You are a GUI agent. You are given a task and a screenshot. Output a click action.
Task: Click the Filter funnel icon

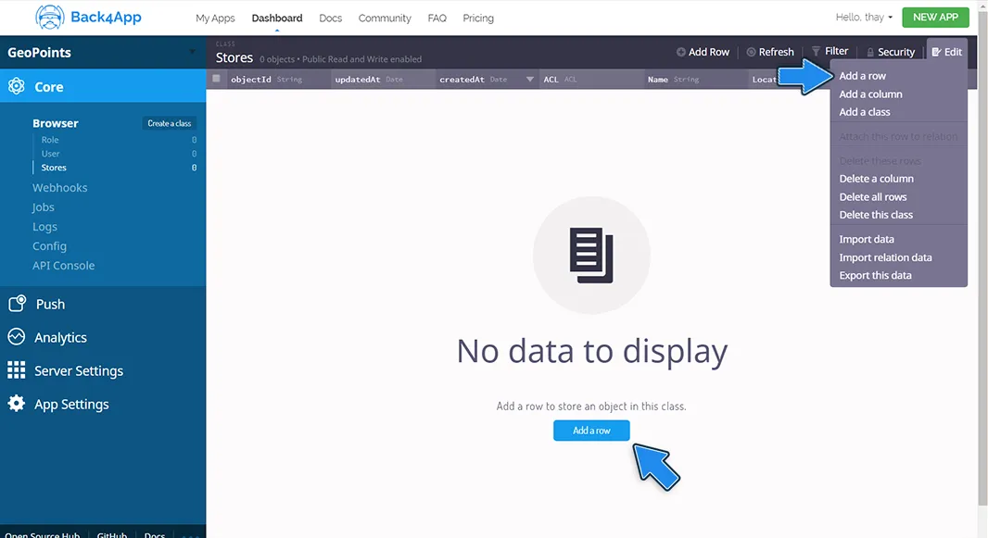pyautogui.click(x=816, y=51)
